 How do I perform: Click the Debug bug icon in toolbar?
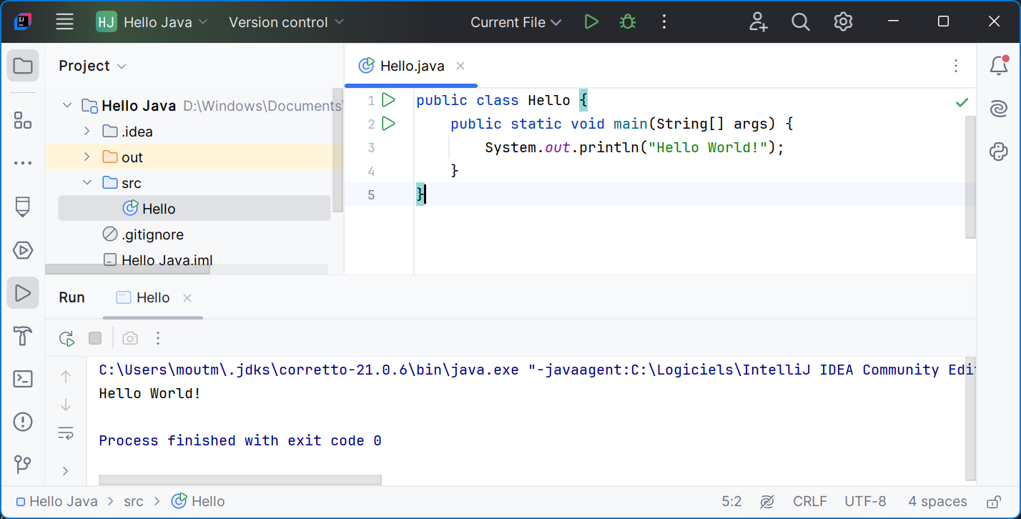coord(628,22)
